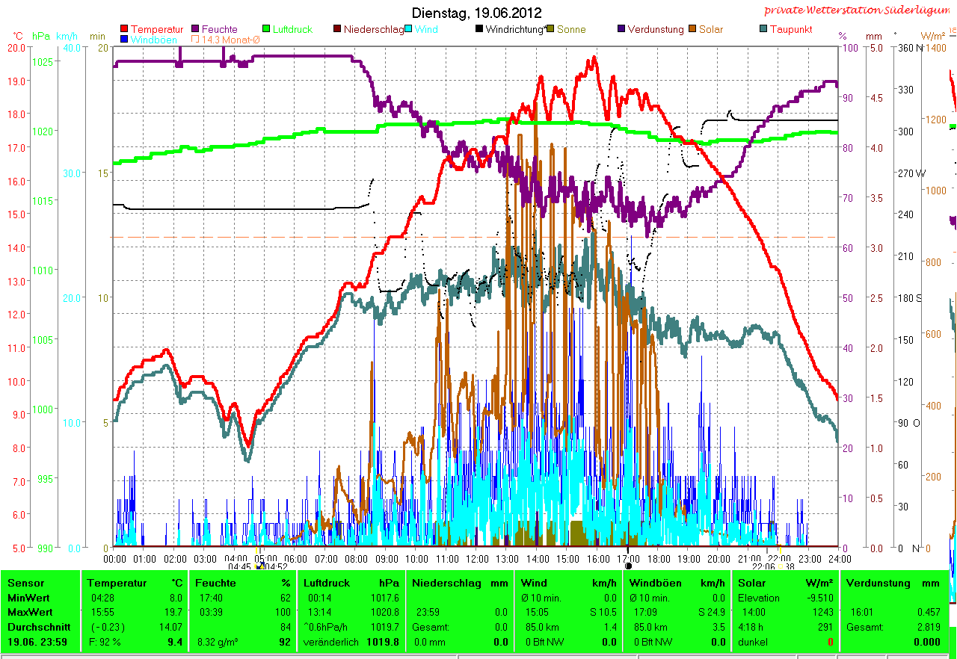The image size is (957, 659).
Task: Click the Luftdruck column header in table
Action: pyautogui.click(x=328, y=583)
